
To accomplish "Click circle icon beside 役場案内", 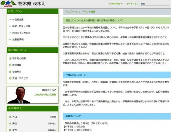I will tap(10, 72).
